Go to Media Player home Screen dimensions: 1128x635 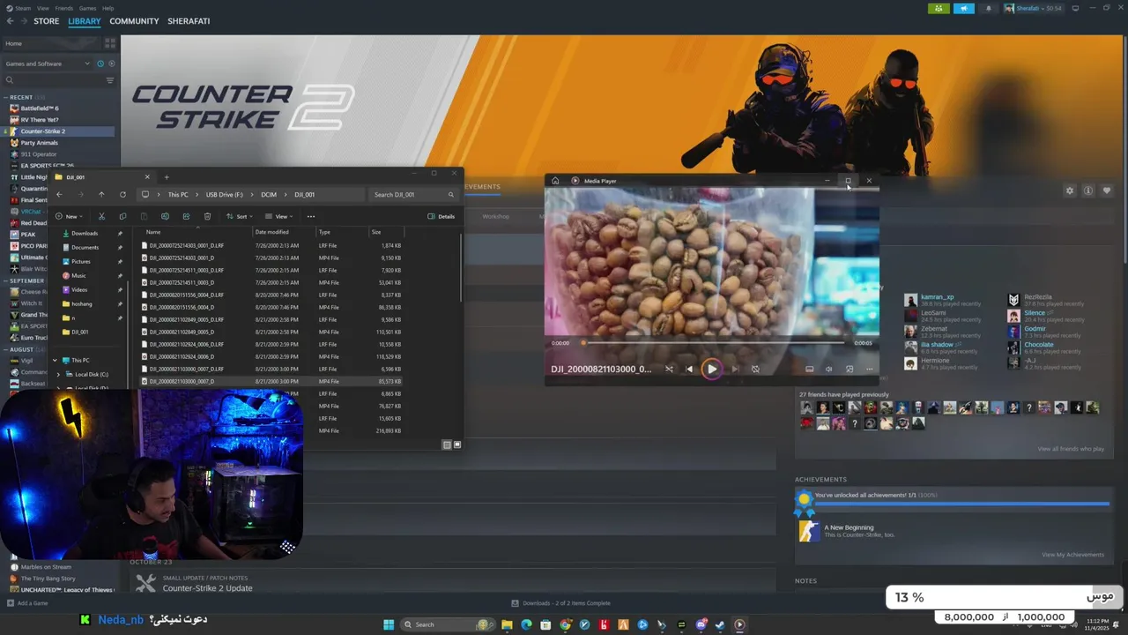pos(555,181)
